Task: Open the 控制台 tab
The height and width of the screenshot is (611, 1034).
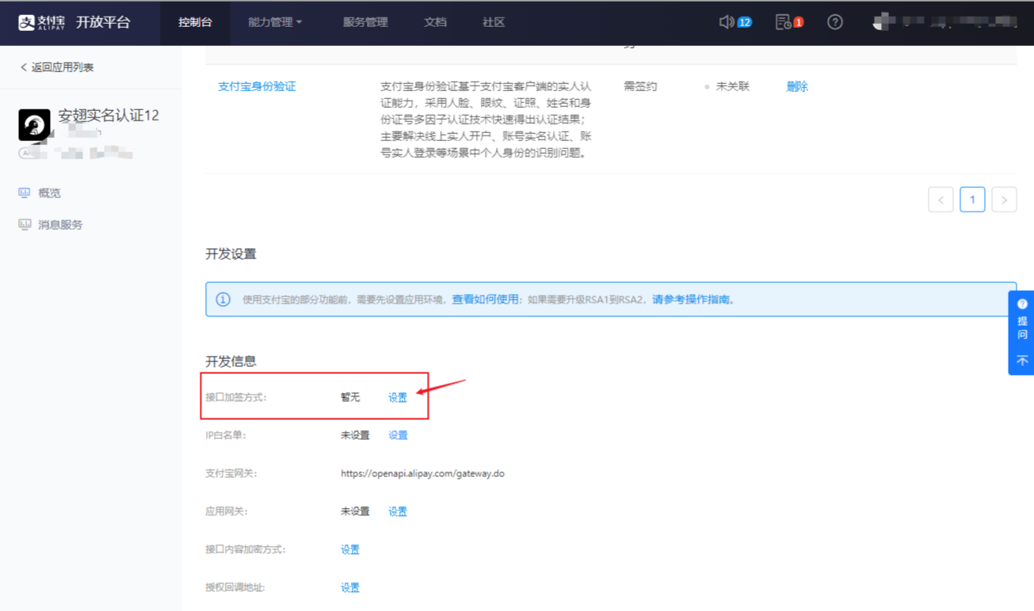Action: 195,22
